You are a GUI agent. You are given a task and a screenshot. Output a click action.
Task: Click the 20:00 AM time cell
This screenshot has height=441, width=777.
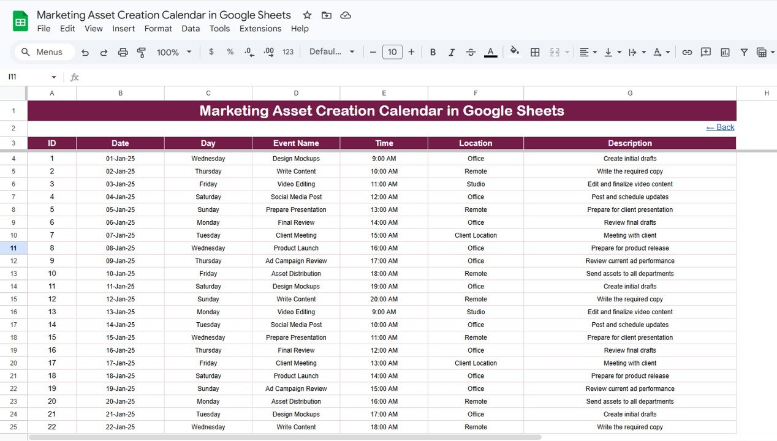point(384,300)
